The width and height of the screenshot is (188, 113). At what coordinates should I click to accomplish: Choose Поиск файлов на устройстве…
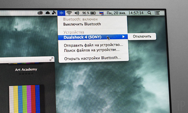(x=92, y=50)
